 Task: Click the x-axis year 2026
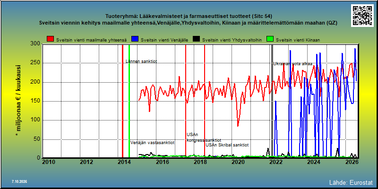point(352,162)
